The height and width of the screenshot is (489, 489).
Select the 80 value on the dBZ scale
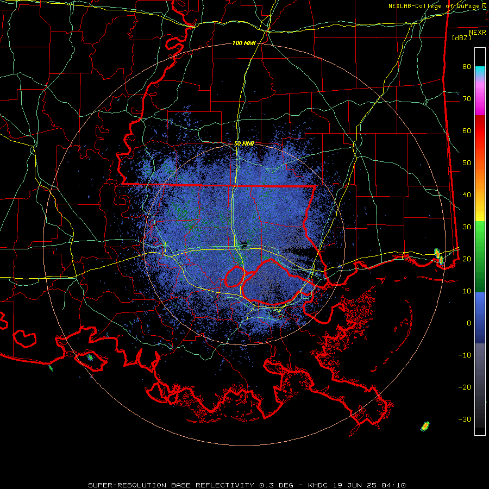[x=467, y=66]
